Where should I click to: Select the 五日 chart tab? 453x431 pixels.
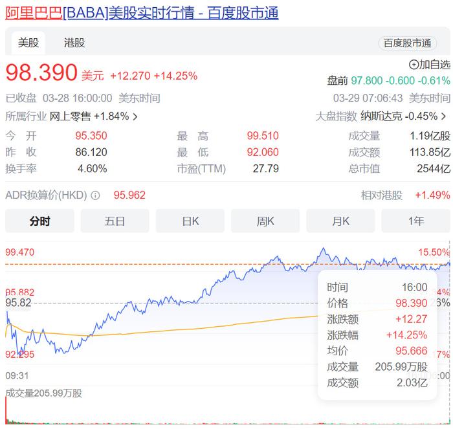click(115, 221)
